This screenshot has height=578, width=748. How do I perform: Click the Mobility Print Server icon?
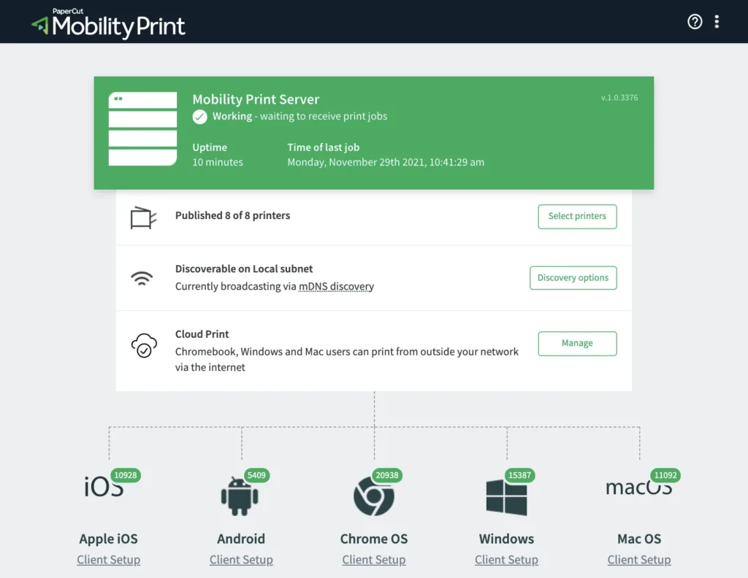point(142,129)
